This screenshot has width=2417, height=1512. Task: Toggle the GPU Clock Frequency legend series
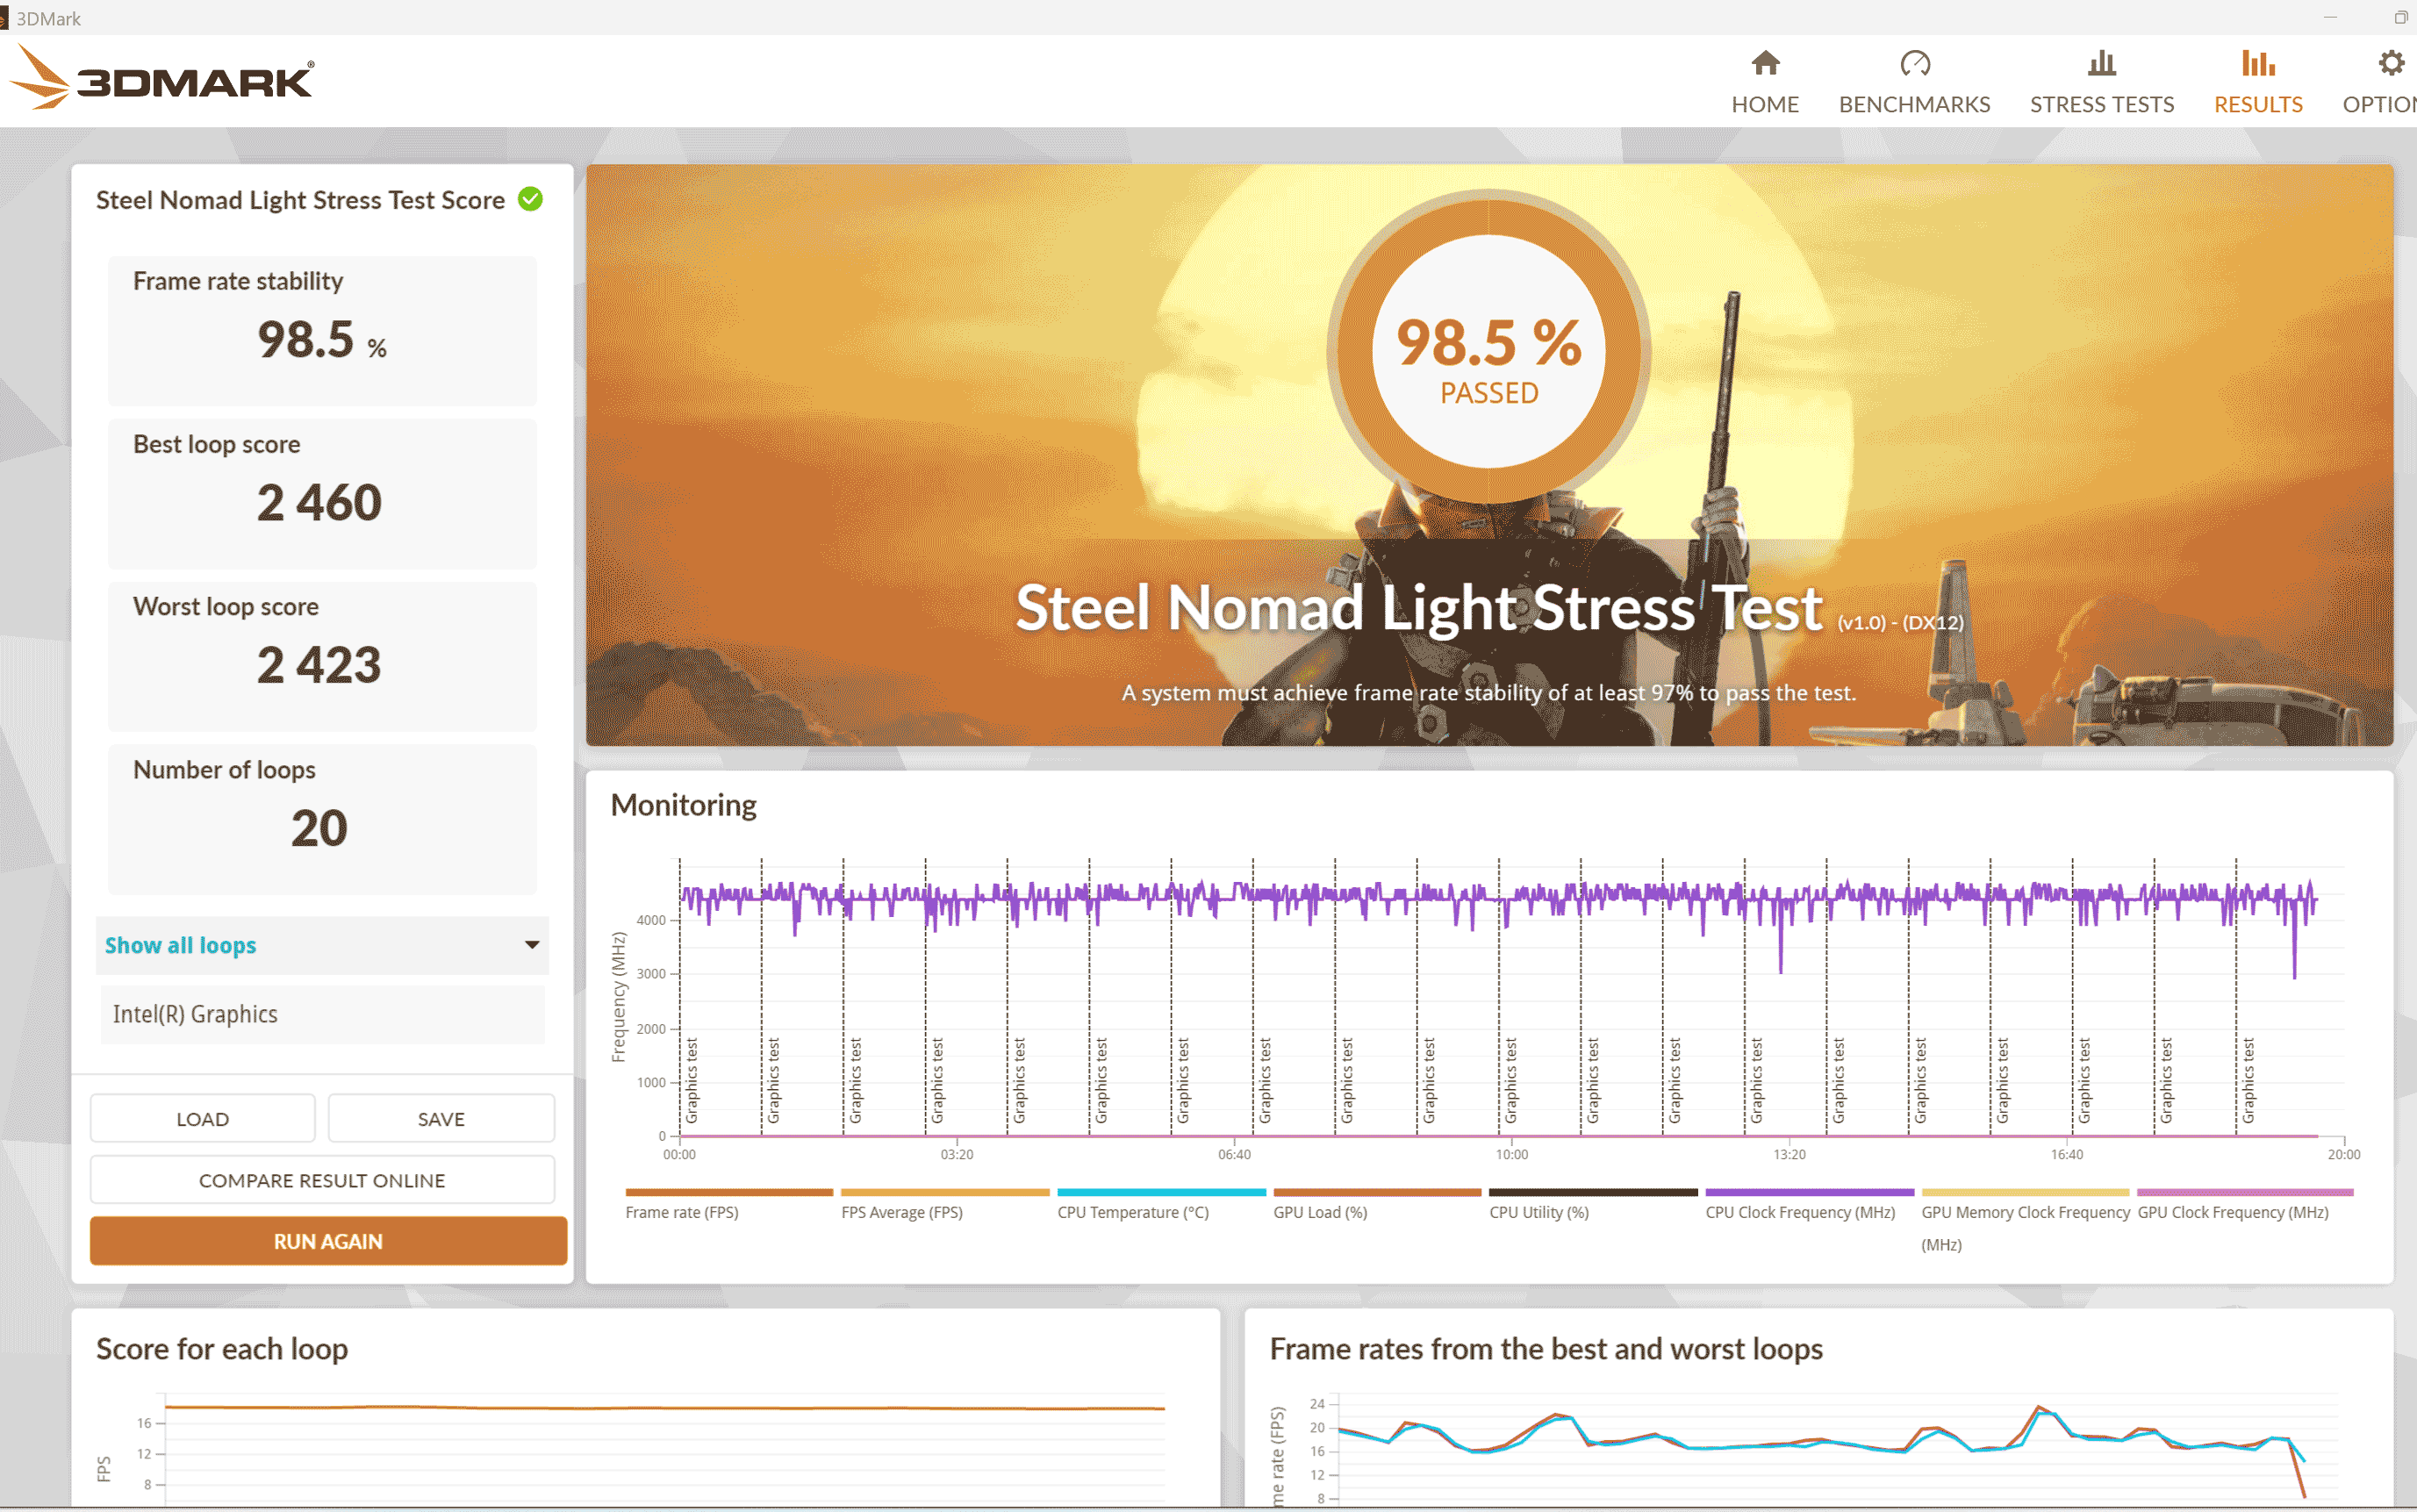point(2233,1212)
